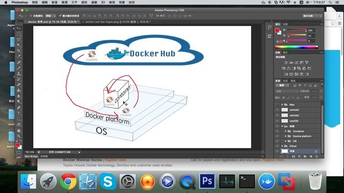Screen dimensions: 344x193
Task: Expand the OS layer group
Action: (x=285, y=141)
